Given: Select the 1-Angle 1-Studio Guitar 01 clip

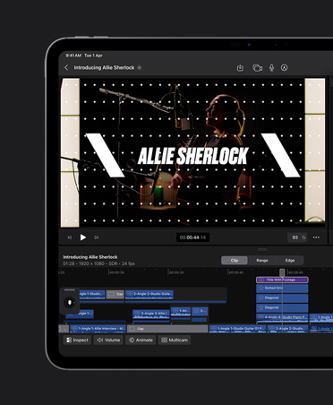Looking at the screenshot, I should click(x=237, y=329).
